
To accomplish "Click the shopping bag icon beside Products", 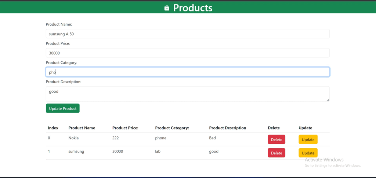I will pos(167,8).
